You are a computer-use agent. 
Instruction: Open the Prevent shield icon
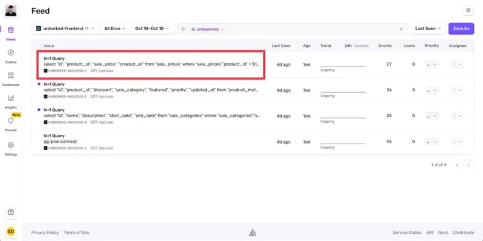pos(11,121)
